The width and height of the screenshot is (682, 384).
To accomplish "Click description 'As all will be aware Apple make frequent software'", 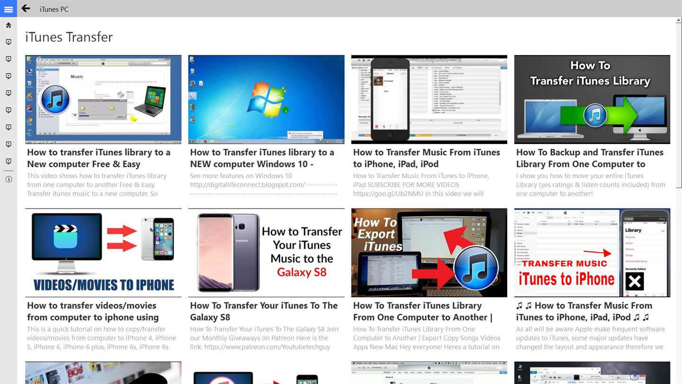I will click(x=591, y=338).
